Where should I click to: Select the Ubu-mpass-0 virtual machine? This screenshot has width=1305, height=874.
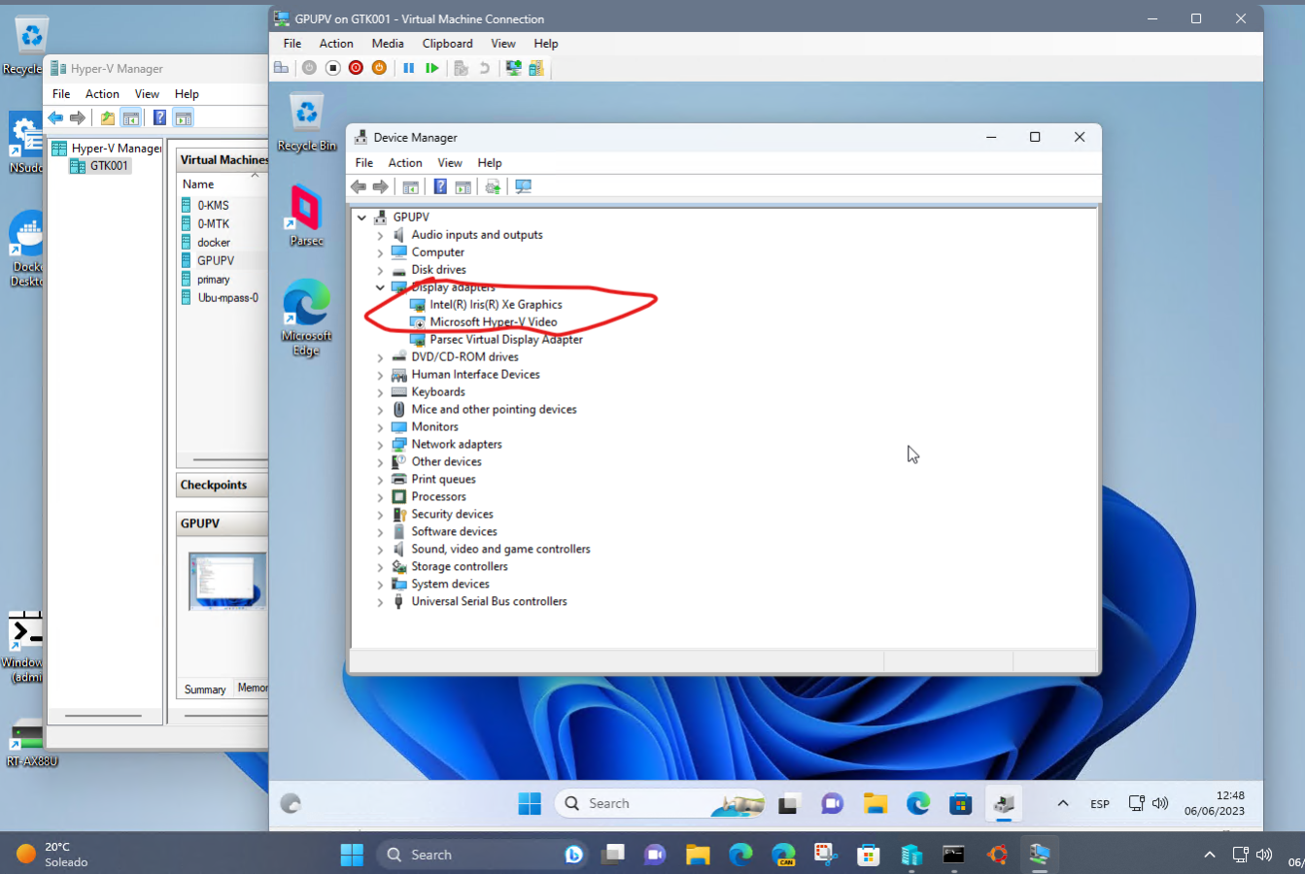[x=228, y=298]
